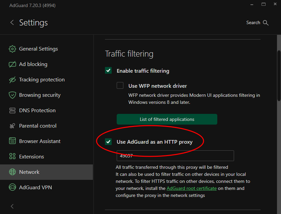
Task: Click the DNS Protection server icon
Action: click(x=12, y=111)
